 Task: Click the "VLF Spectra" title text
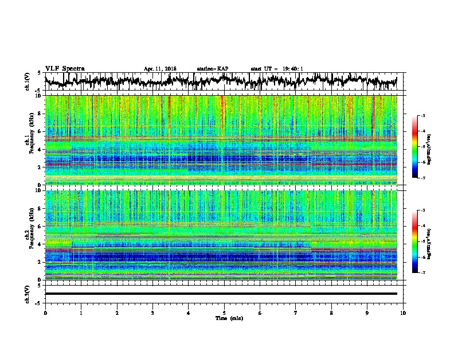[65, 69]
